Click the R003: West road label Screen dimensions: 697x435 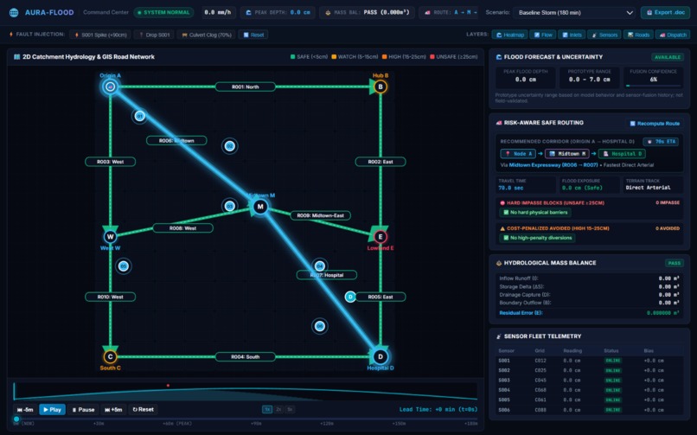(x=110, y=162)
